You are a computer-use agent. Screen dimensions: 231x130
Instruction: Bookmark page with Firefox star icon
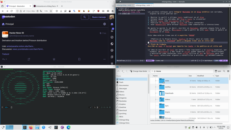pyautogui.click(x=51, y=11)
